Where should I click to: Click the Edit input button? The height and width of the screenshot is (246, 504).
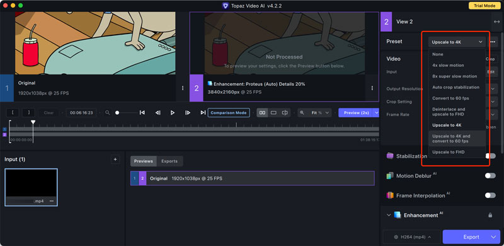tap(491, 72)
